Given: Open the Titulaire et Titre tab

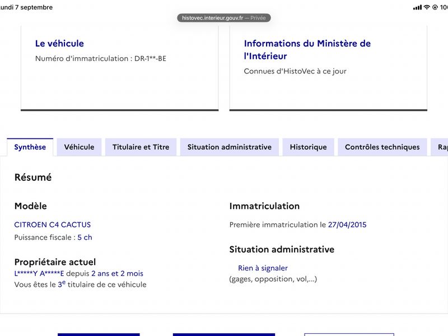Looking at the screenshot, I should pos(141,147).
